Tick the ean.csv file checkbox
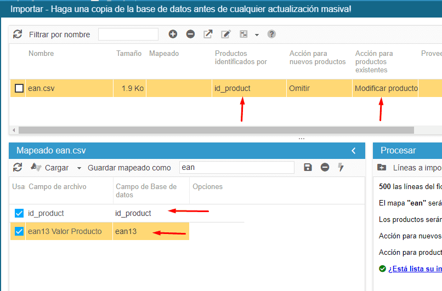The height and width of the screenshot is (291, 442). coord(19,88)
